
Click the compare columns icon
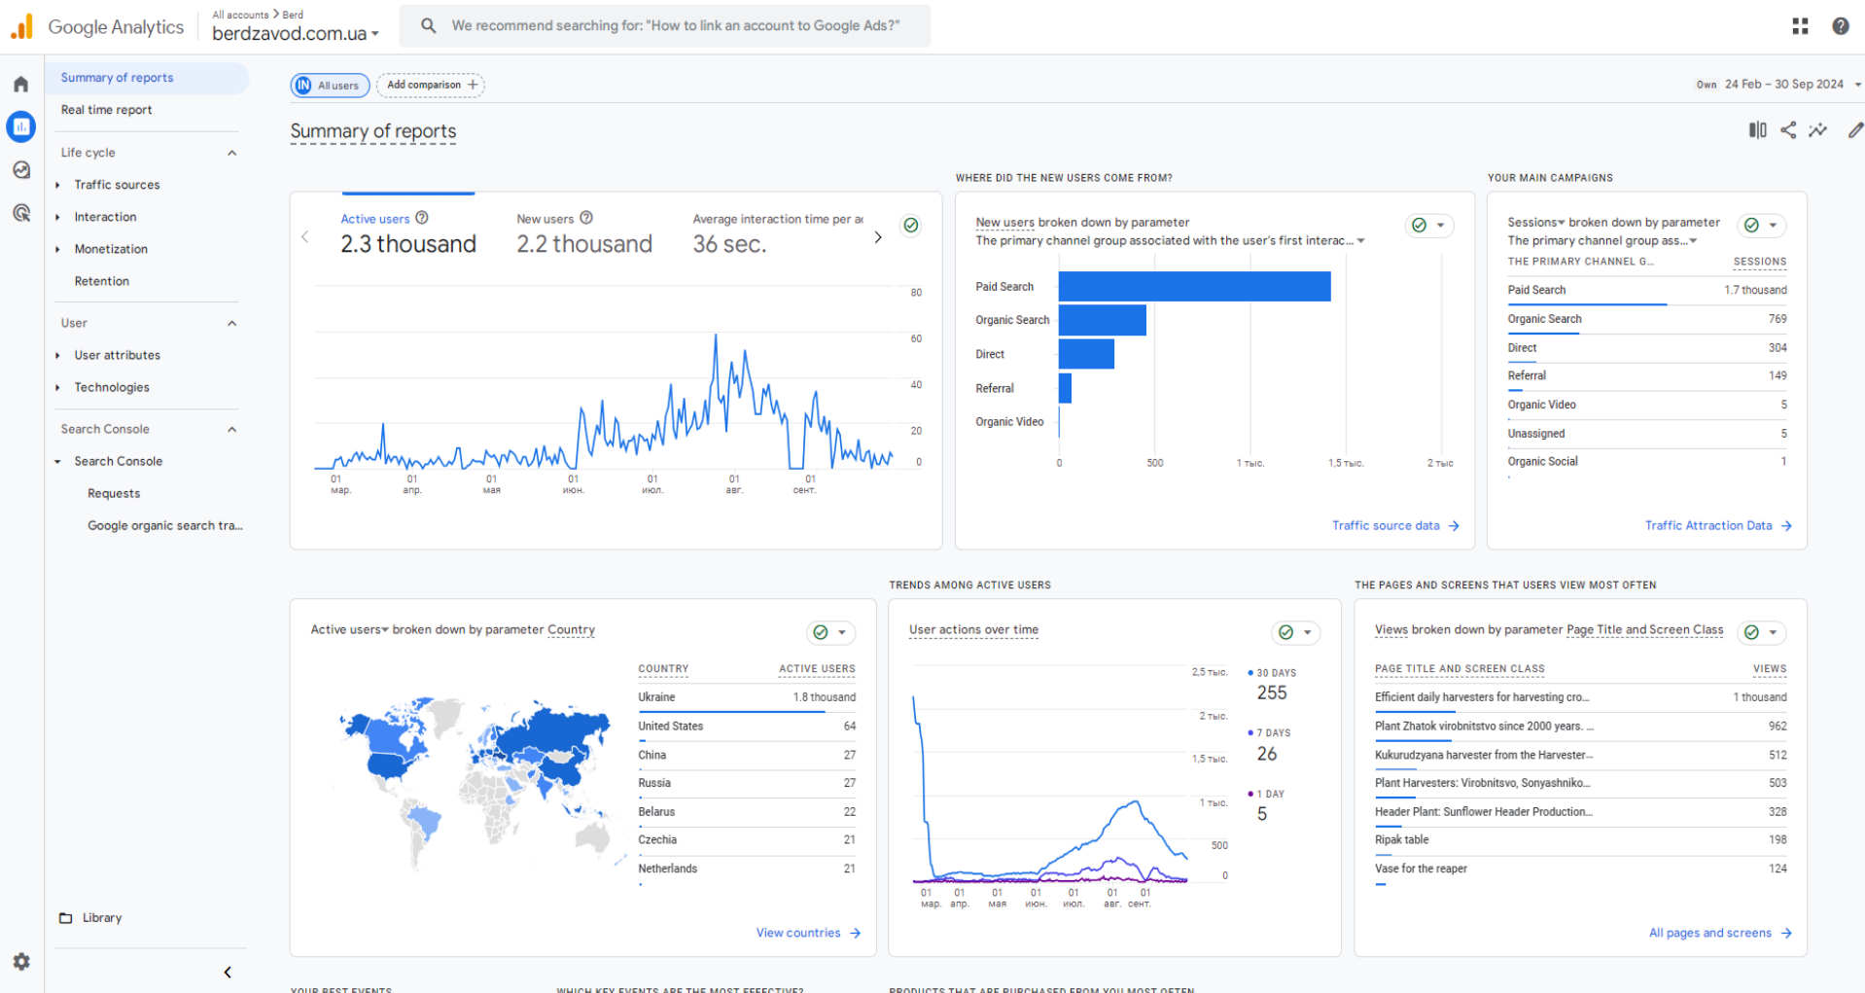point(1757,129)
